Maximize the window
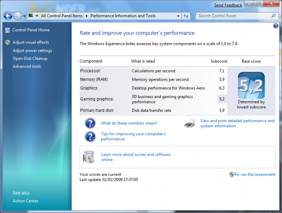The width and height of the screenshot is (282, 213). (258, 4)
